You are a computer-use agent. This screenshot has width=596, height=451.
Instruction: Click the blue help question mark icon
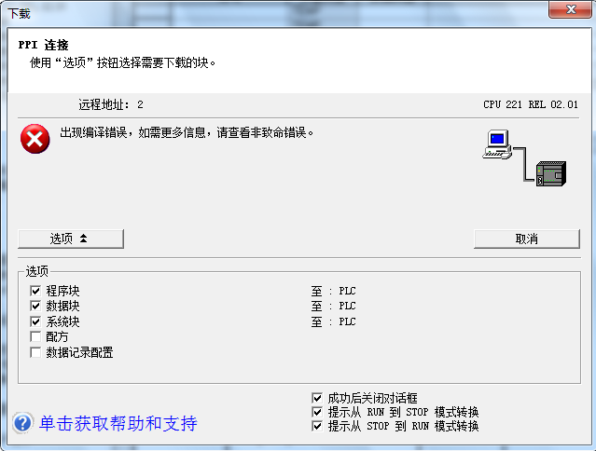(23, 424)
